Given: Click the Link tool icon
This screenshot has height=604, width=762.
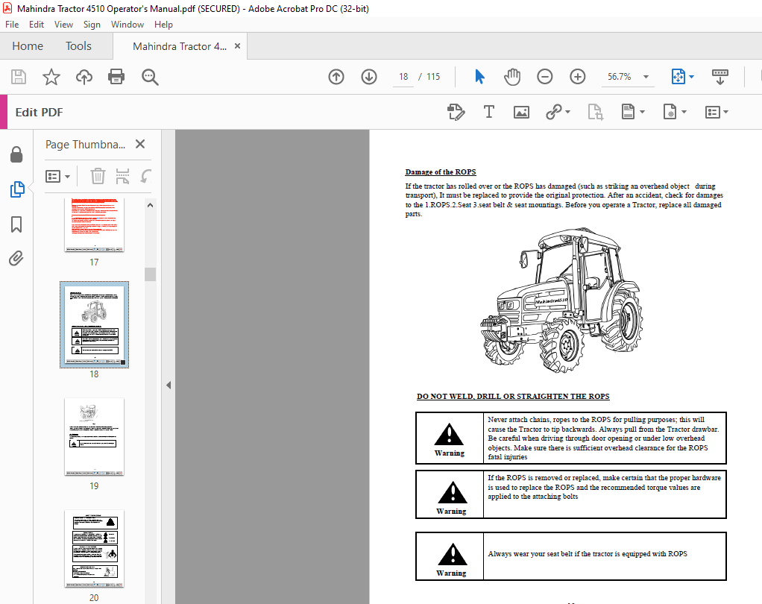Looking at the screenshot, I should 554,113.
